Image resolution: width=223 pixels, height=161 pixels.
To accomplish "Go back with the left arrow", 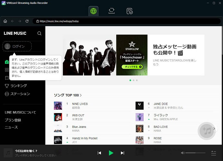I will click(x=13, y=21).
